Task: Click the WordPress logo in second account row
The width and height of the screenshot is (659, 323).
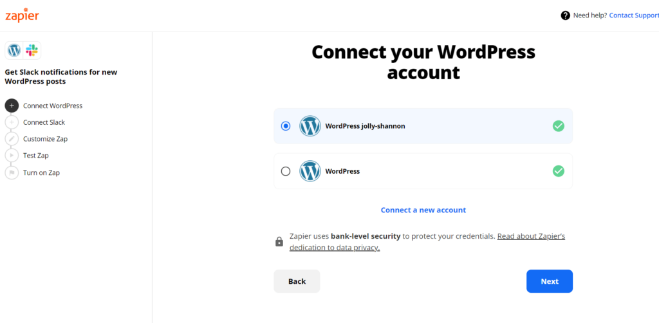Action: (x=310, y=171)
